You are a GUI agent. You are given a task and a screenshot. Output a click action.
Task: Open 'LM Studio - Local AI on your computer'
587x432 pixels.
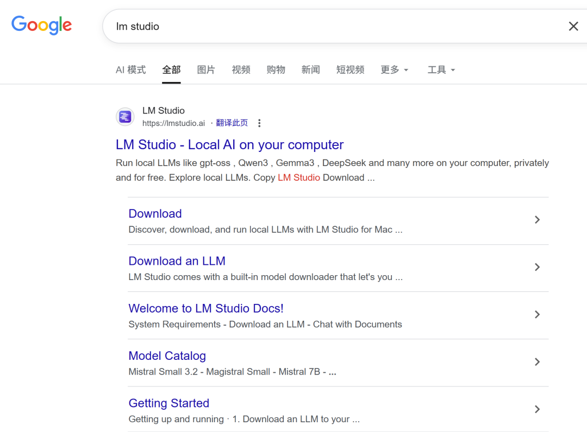[229, 144]
